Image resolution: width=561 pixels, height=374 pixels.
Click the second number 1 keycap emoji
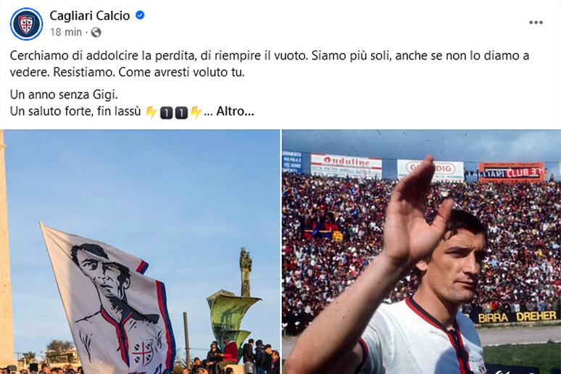pos(181,113)
